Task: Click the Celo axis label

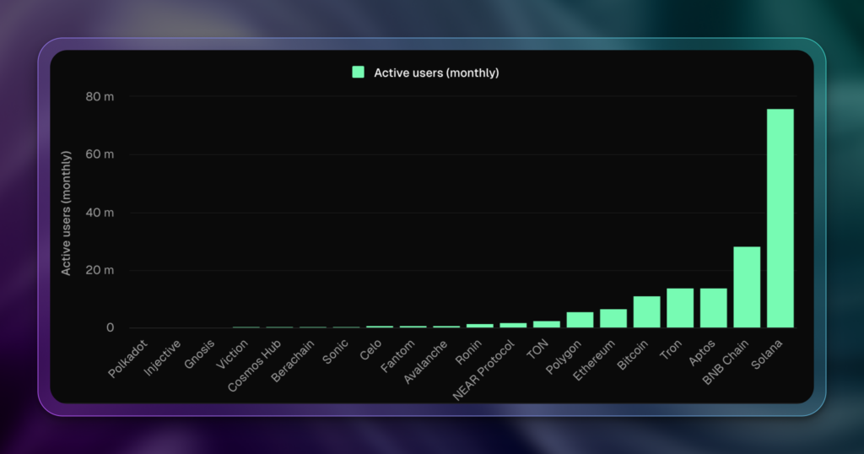Action: click(x=370, y=350)
